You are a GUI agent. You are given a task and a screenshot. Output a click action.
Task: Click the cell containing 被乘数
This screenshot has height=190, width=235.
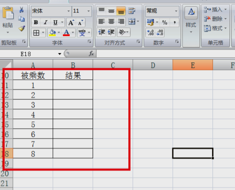tap(33, 75)
